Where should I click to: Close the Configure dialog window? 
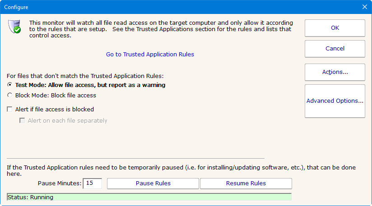[365, 7]
